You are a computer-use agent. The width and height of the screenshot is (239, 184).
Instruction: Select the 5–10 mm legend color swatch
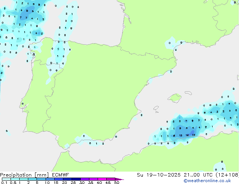click(41, 179)
